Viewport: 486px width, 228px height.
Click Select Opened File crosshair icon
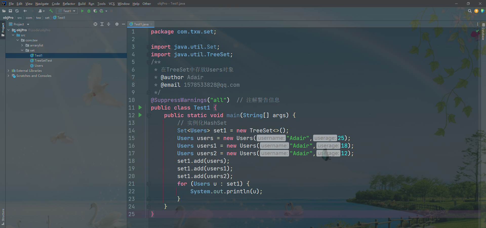pos(95,24)
